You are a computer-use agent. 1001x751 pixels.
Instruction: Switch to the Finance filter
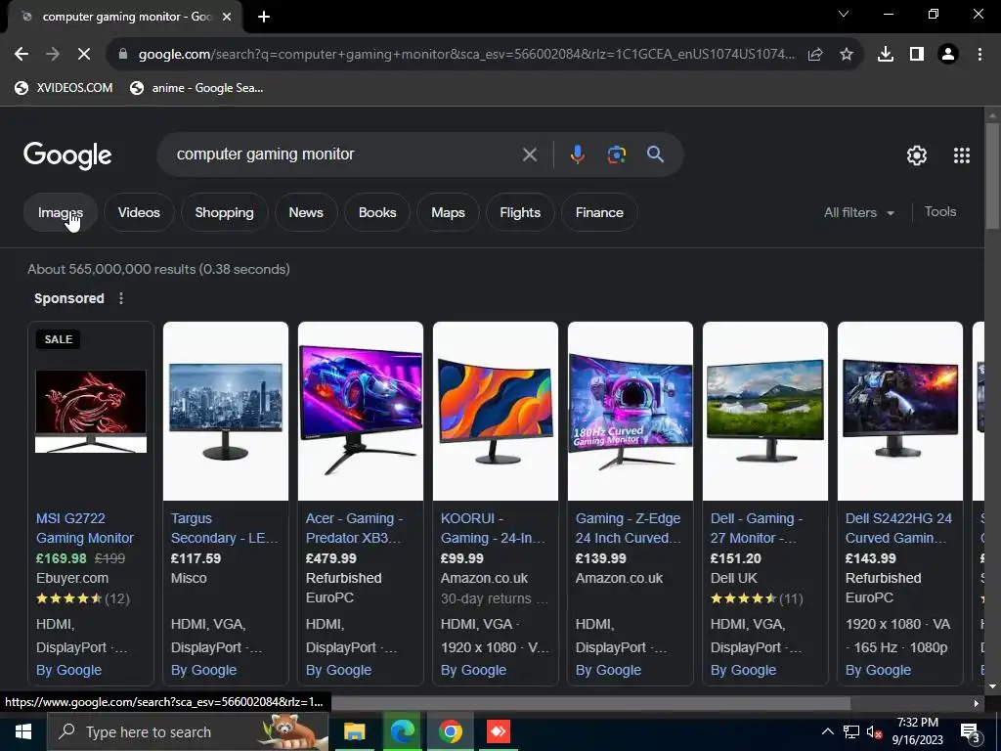[599, 212]
